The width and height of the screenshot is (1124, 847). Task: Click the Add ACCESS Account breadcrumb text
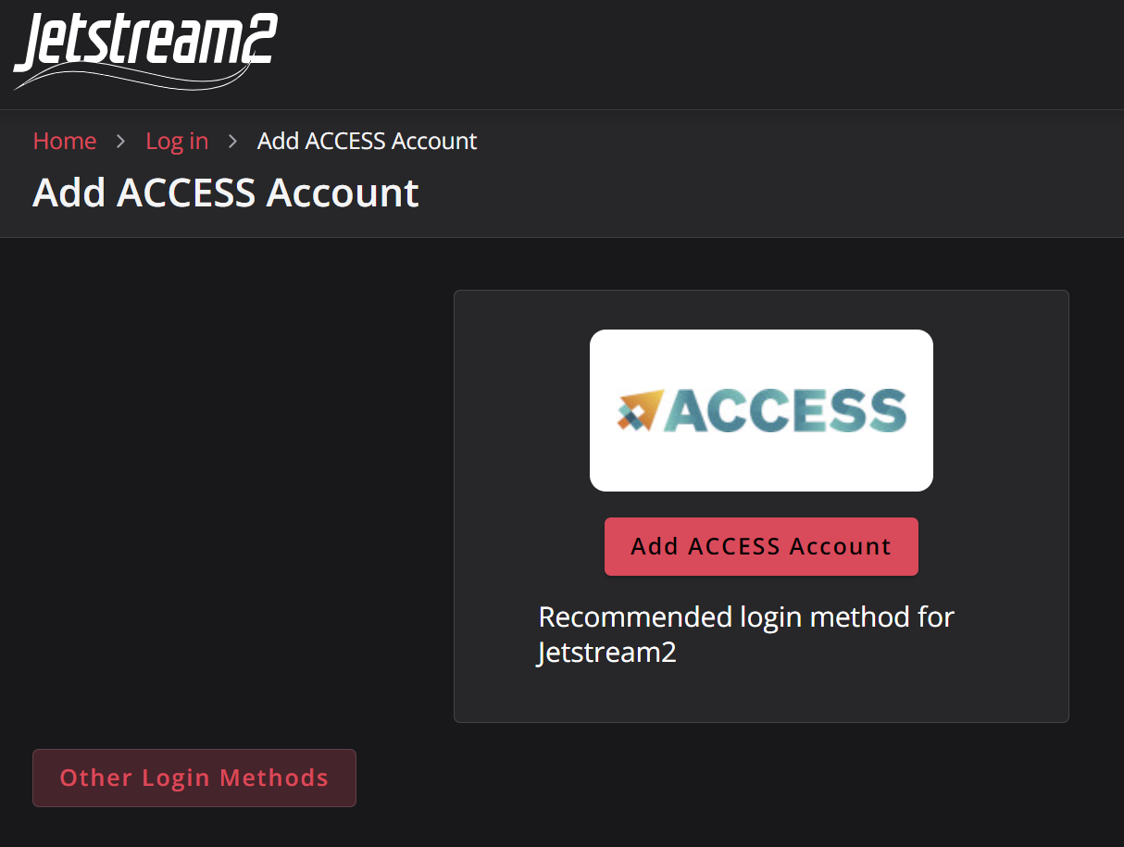[x=368, y=141]
